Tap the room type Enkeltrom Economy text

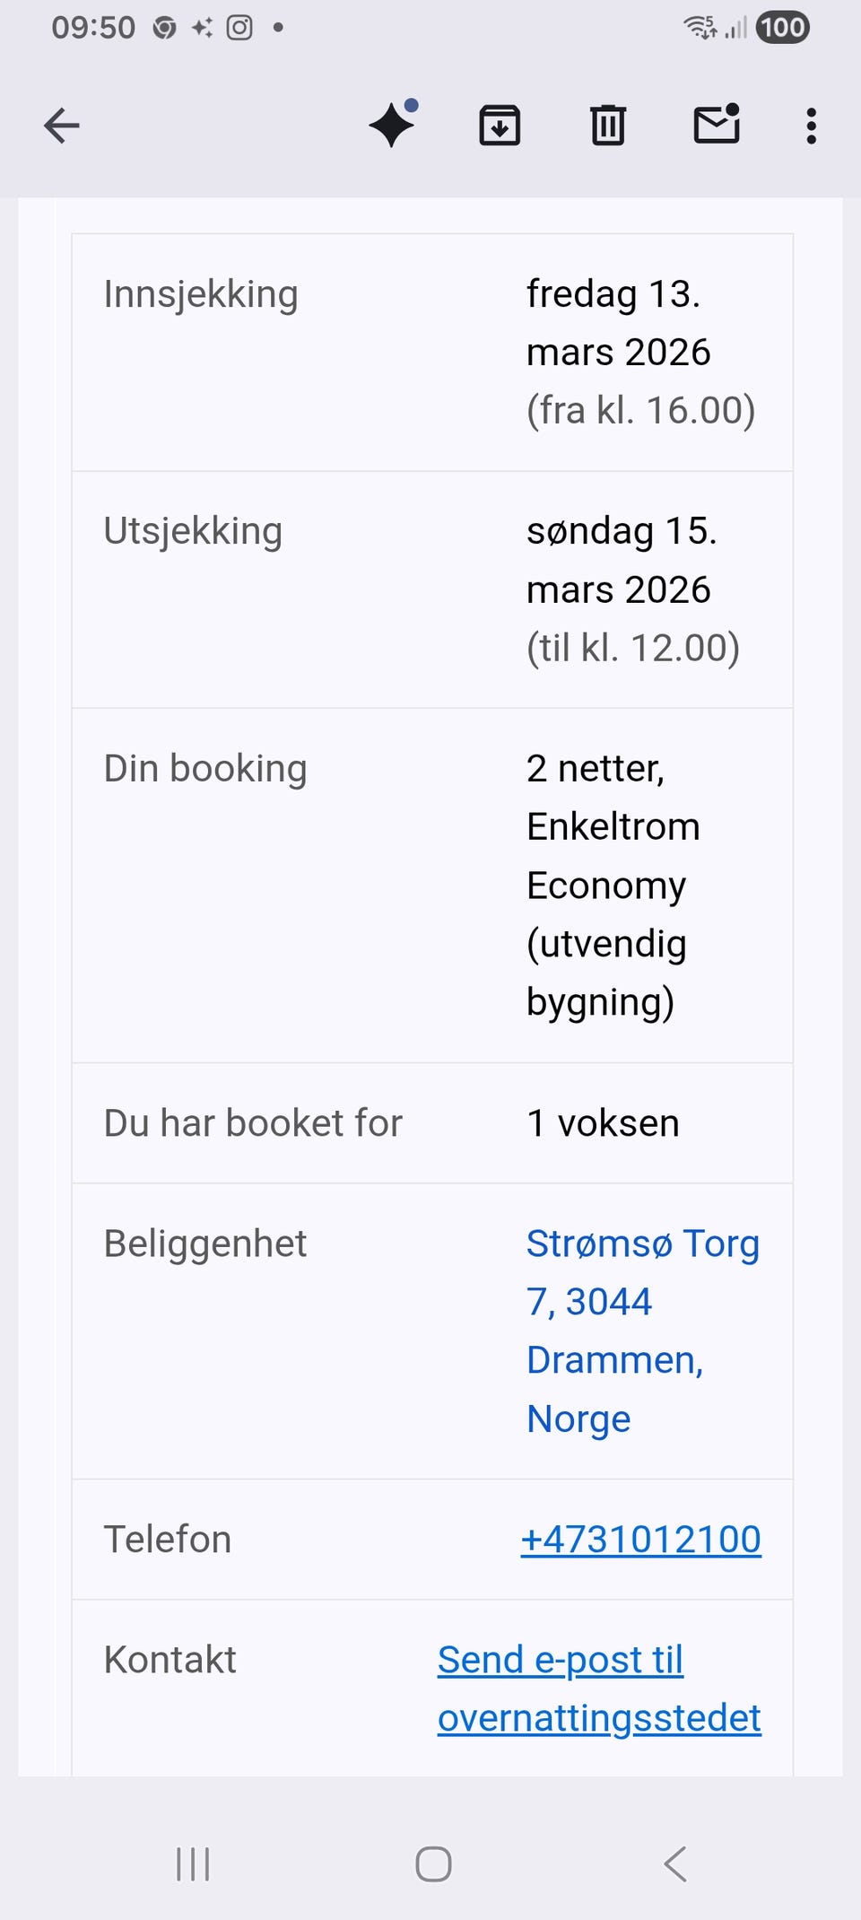pos(613,856)
